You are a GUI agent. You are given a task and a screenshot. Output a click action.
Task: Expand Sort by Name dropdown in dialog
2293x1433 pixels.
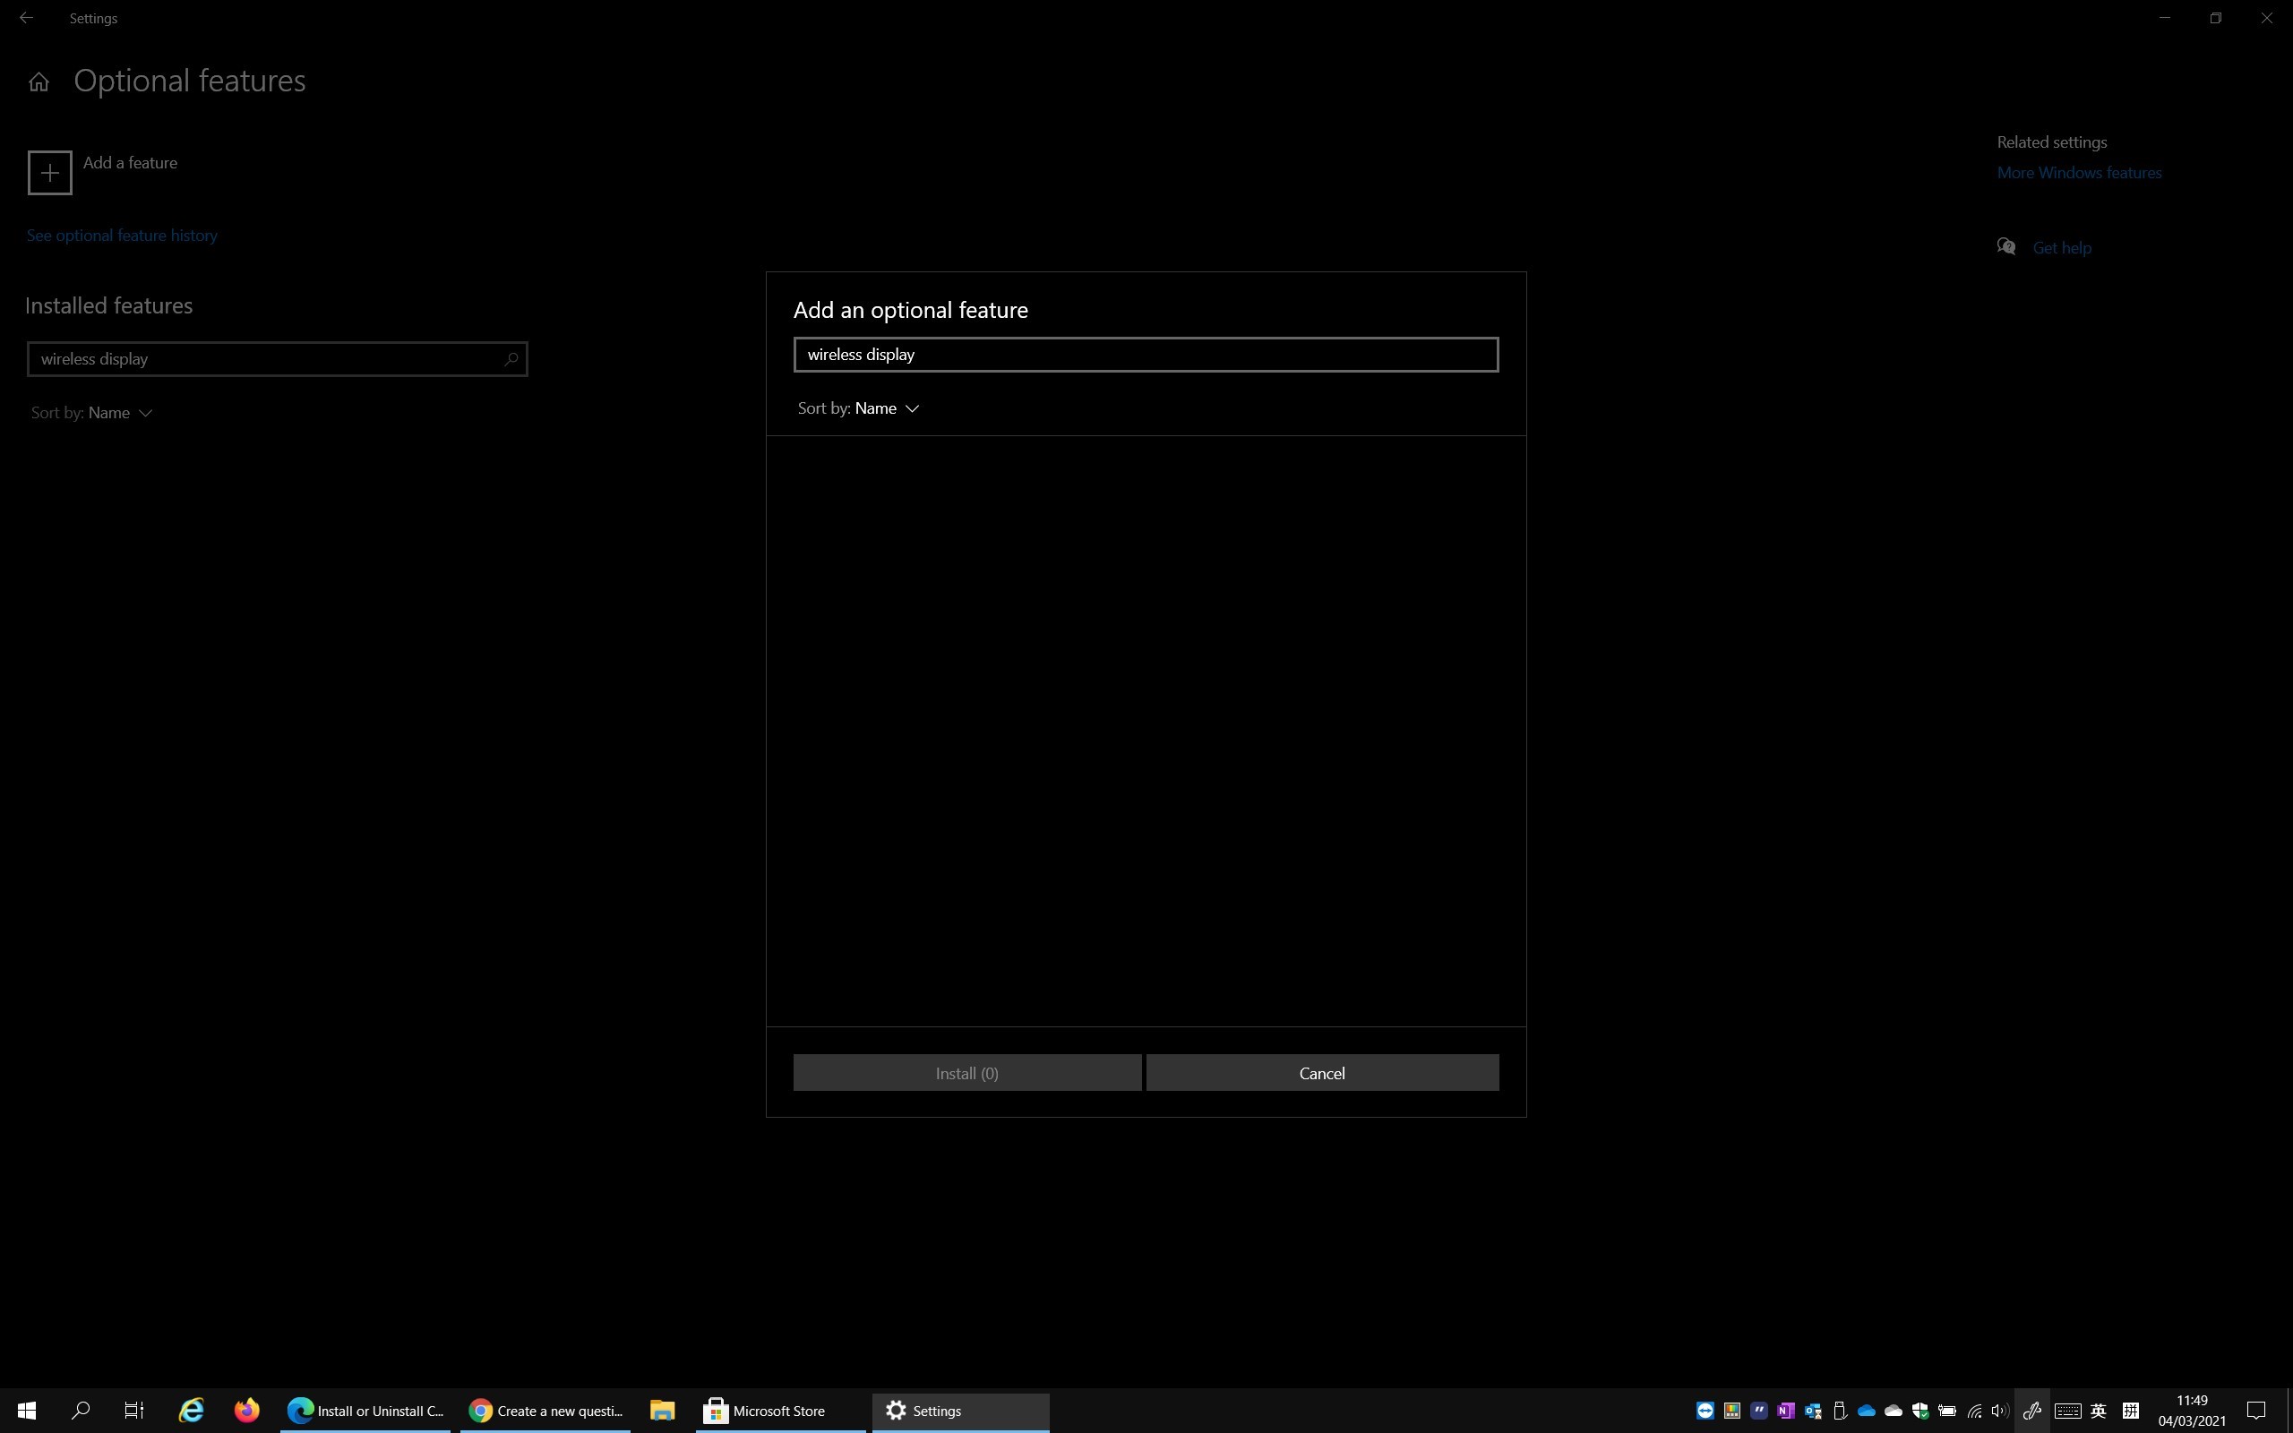[x=858, y=408]
